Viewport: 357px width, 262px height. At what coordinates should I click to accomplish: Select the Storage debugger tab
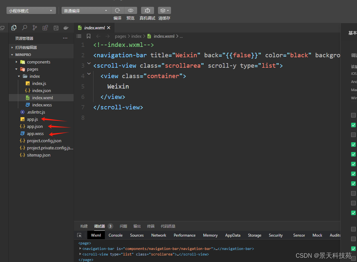point(254,235)
